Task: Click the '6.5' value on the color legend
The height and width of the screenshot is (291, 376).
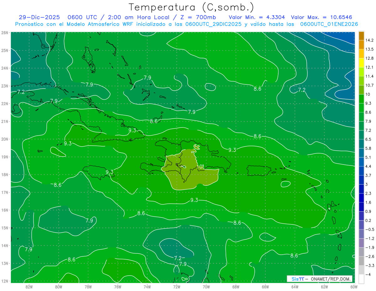Action: (368, 139)
